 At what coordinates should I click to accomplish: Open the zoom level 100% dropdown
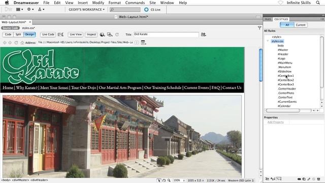click(x=179, y=180)
